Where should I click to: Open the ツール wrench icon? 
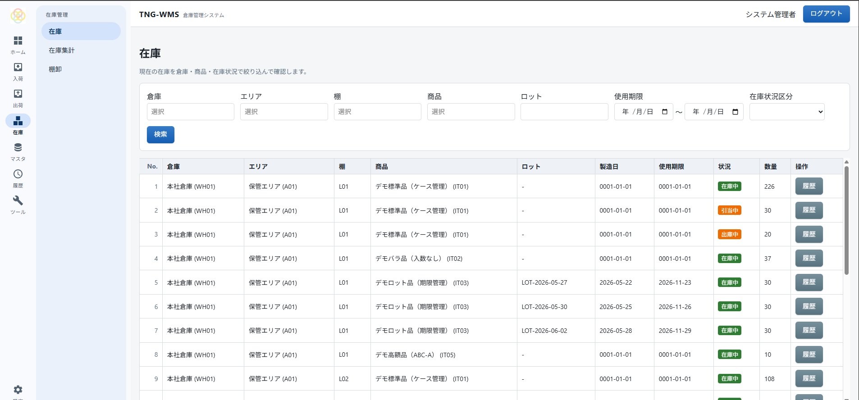18,205
